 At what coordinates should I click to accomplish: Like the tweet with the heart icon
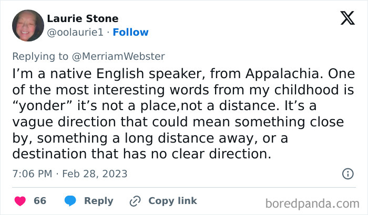20,201
